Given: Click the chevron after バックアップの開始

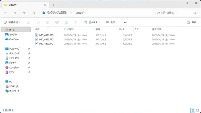Looking at the screenshot, I should click(x=71, y=13).
